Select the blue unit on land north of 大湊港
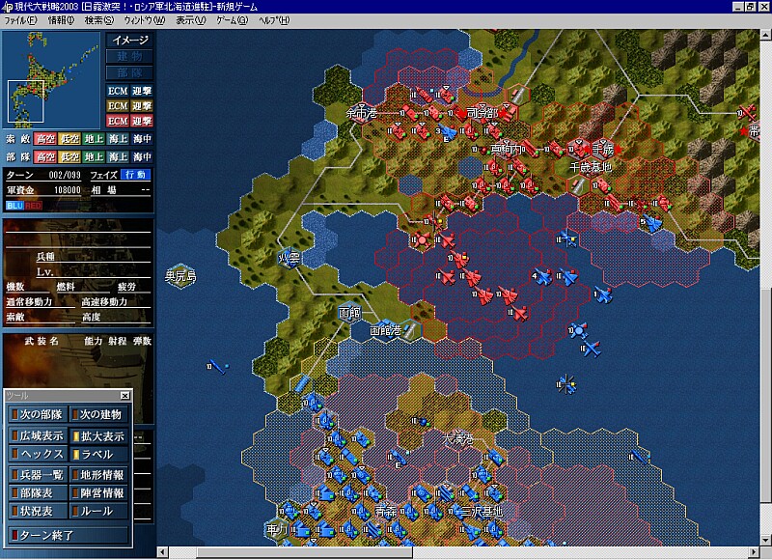Screen dimensions: 772x560 [421, 422]
